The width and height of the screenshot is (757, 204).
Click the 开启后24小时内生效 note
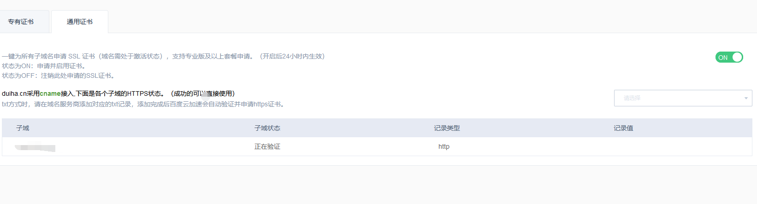(292, 56)
